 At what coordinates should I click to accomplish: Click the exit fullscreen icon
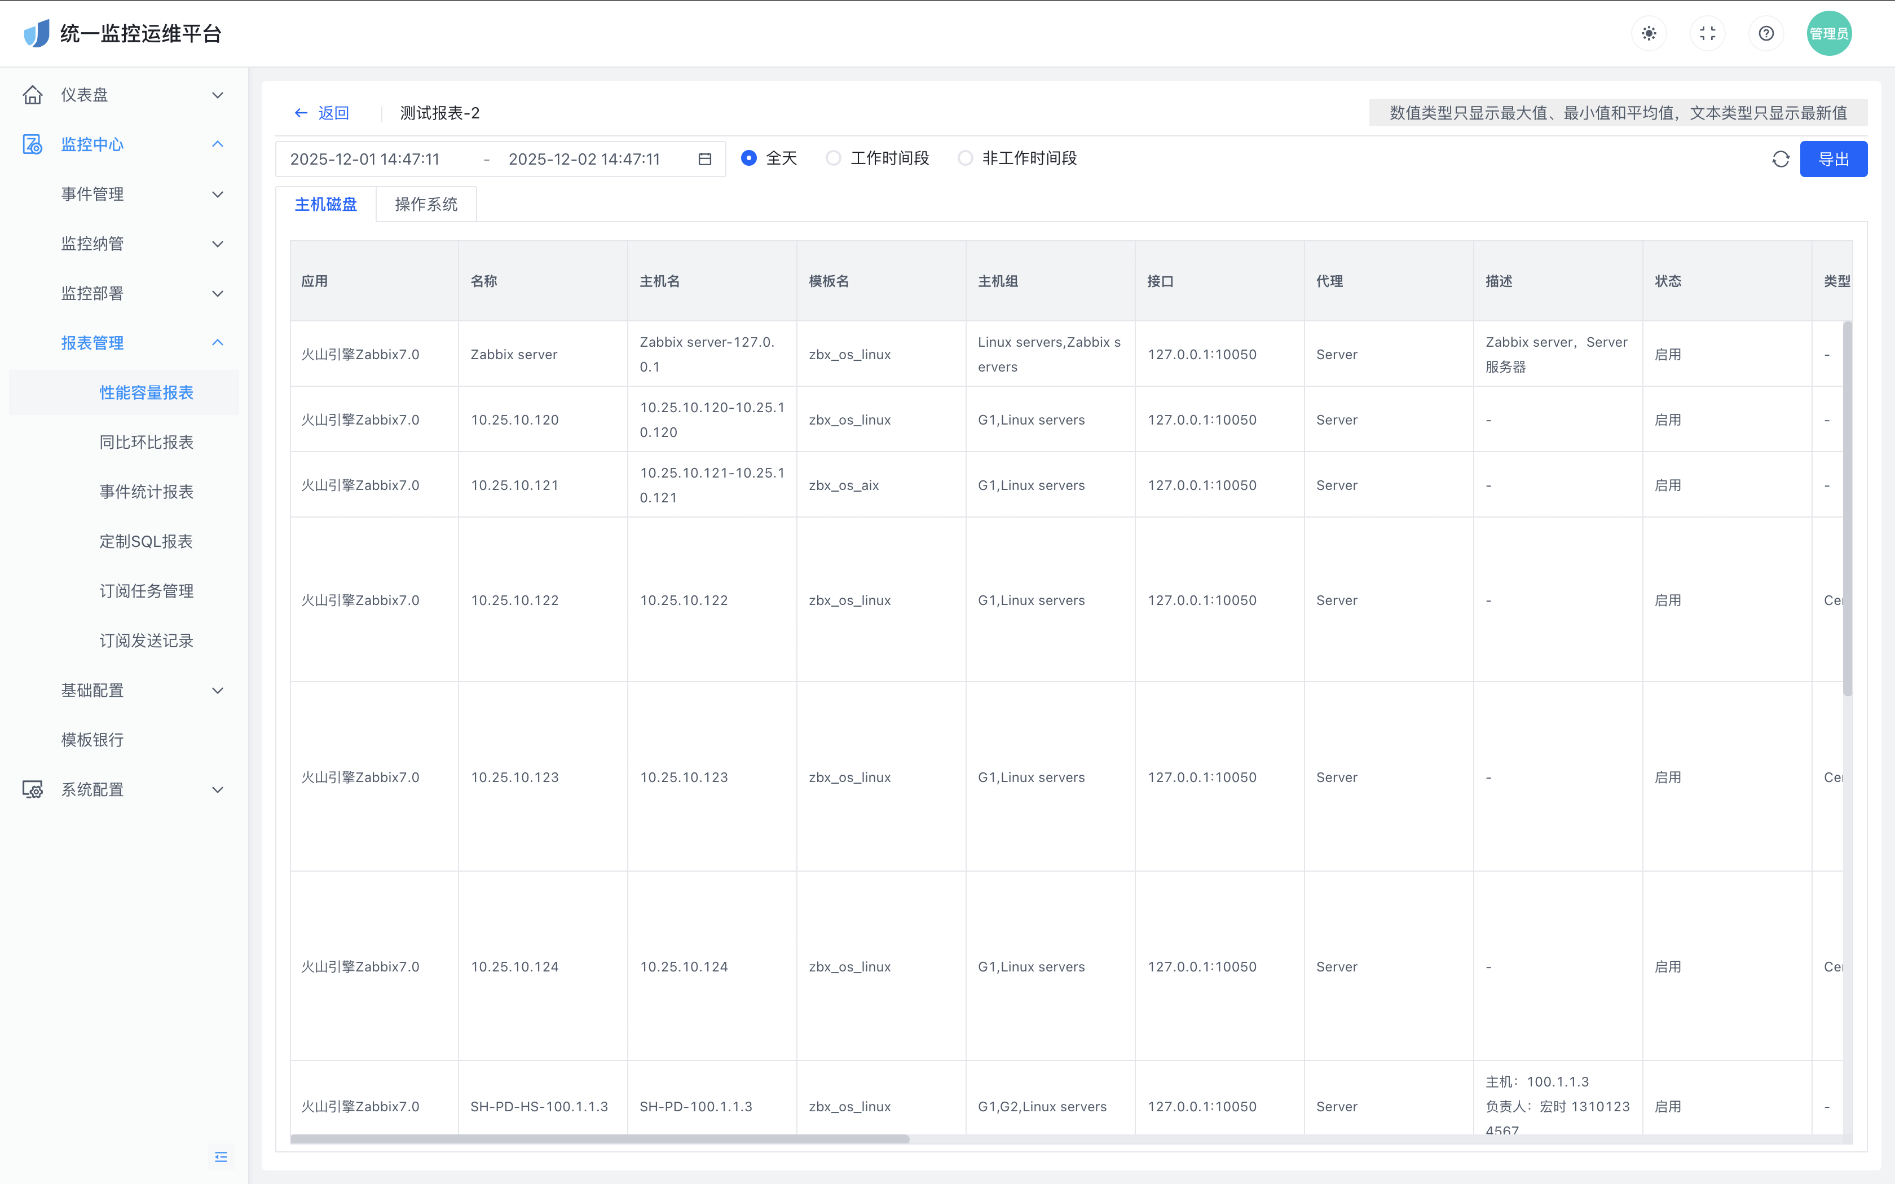point(1708,34)
